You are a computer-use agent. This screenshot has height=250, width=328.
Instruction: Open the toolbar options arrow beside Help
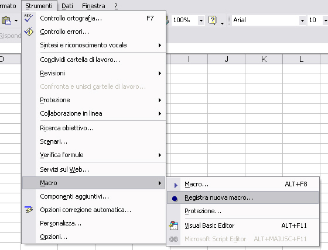[x=222, y=23]
